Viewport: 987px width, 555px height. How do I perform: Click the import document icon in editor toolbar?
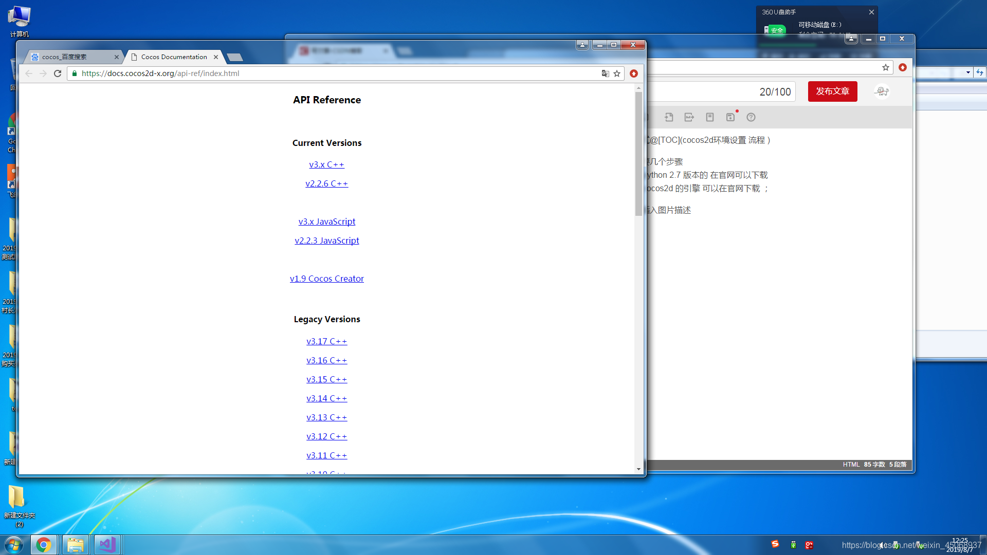pyautogui.click(x=669, y=117)
